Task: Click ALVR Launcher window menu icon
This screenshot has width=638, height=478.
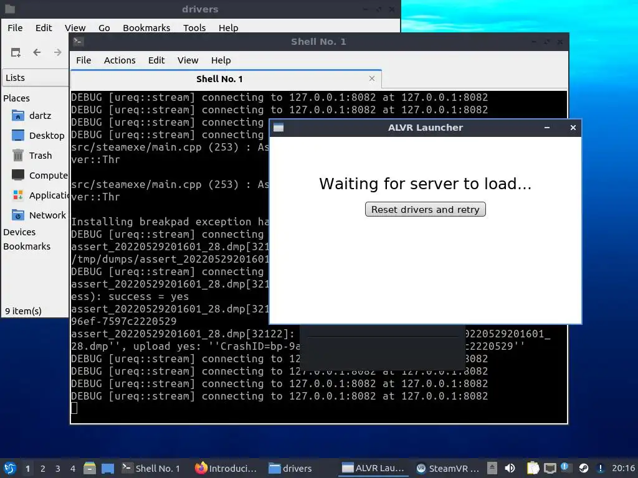Action: point(279,128)
